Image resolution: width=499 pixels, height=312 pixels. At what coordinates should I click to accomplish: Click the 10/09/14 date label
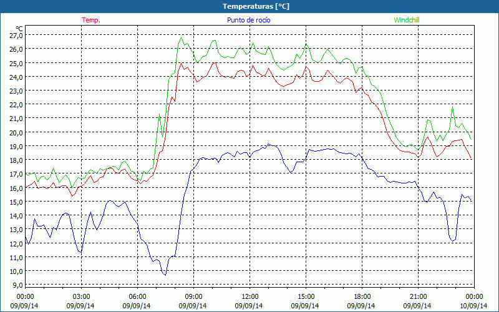coord(473,306)
